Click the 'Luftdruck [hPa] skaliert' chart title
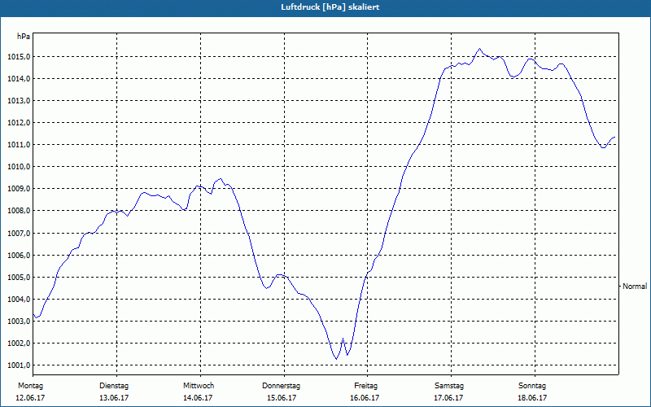Viewport: 651px width, 407px height. click(330, 7)
